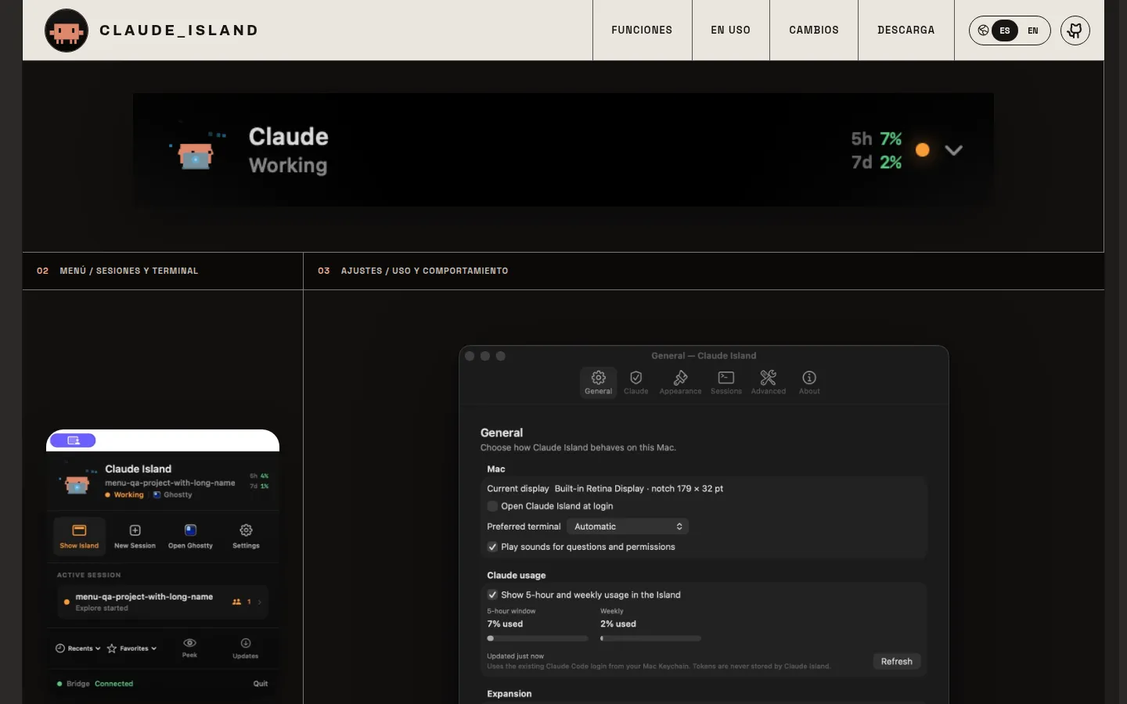Expand the Recents dropdown
Image resolution: width=1127 pixels, height=704 pixels.
click(x=78, y=648)
